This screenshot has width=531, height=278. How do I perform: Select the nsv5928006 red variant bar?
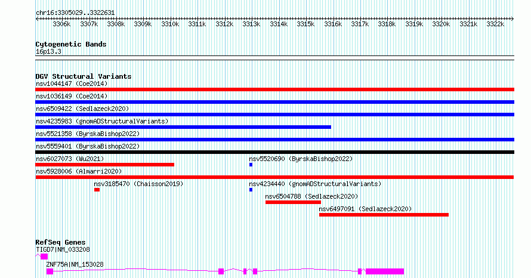(x=274, y=177)
